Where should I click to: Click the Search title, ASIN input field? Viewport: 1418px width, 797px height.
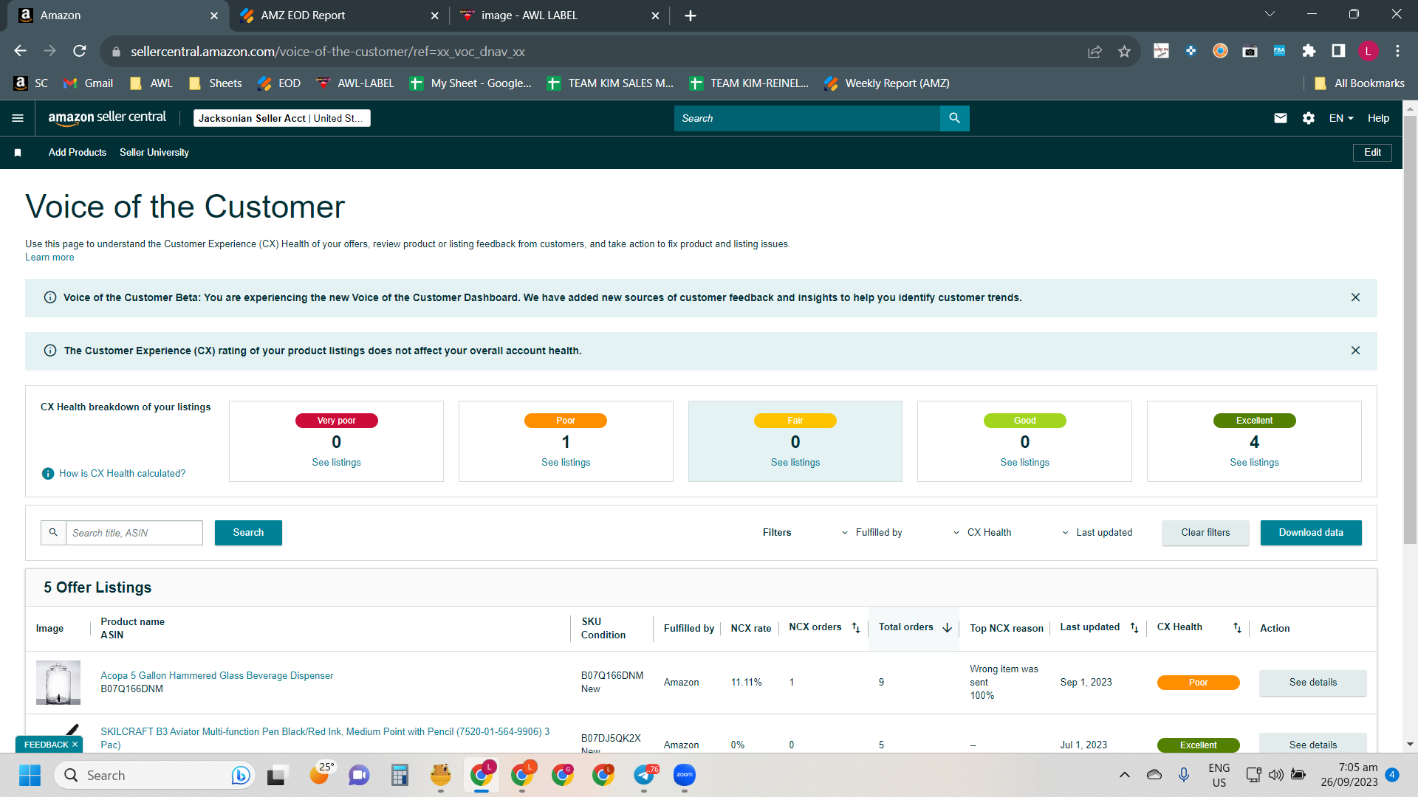point(134,533)
